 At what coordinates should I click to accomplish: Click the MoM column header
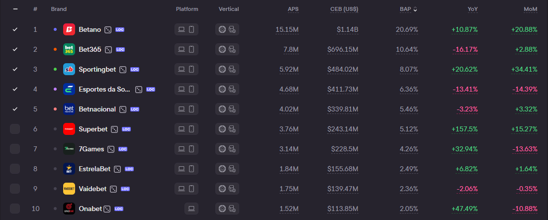tap(531, 9)
